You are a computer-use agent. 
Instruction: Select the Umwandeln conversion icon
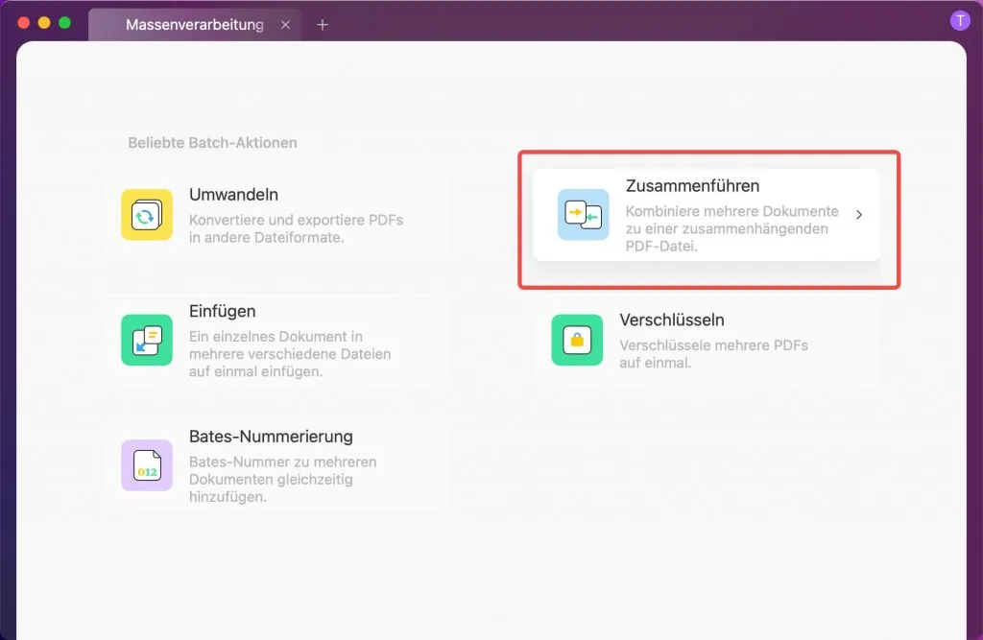pyautogui.click(x=144, y=213)
